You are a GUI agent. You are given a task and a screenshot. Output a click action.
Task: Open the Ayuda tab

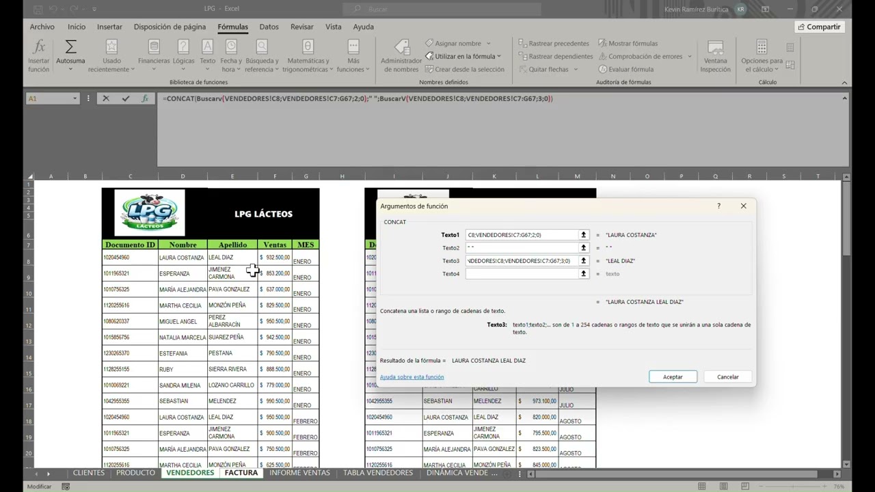coord(363,27)
